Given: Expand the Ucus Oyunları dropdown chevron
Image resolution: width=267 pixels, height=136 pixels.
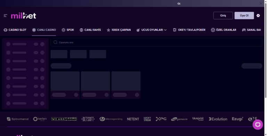Looking at the screenshot, I should tap(165, 30).
